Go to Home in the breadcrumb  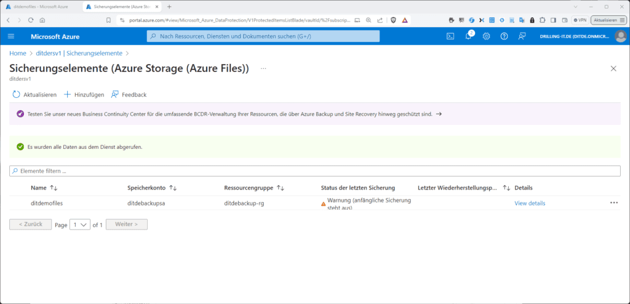[x=18, y=53]
